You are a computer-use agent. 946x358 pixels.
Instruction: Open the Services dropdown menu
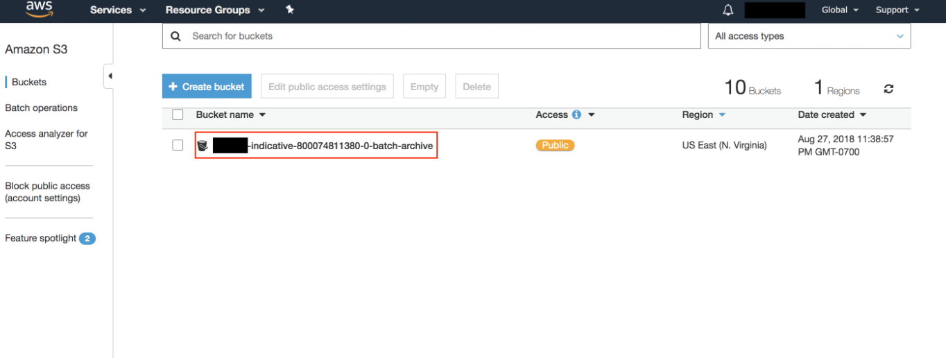[x=118, y=10]
